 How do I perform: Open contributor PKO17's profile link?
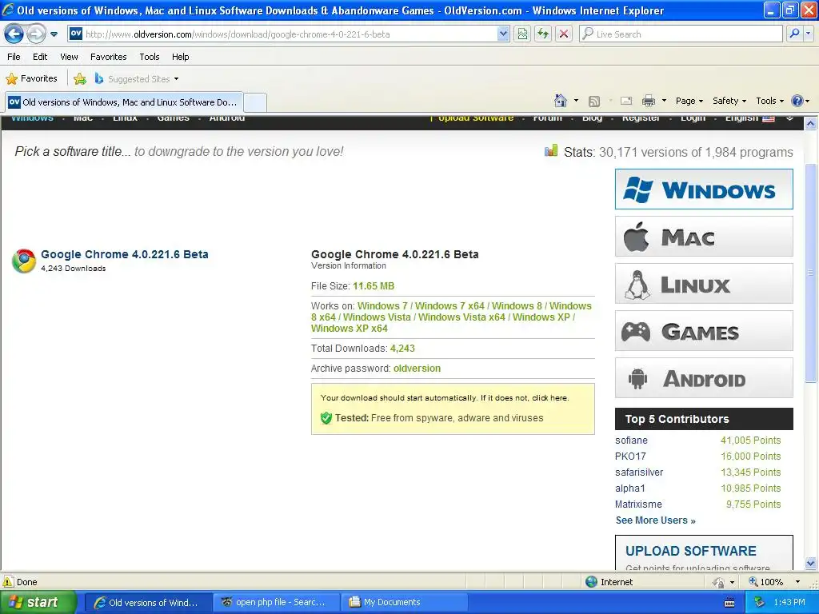coord(630,457)
